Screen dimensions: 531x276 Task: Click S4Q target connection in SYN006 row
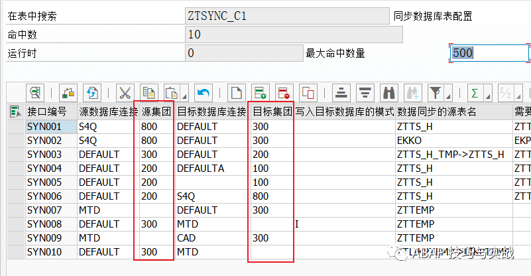click(213, 196)
